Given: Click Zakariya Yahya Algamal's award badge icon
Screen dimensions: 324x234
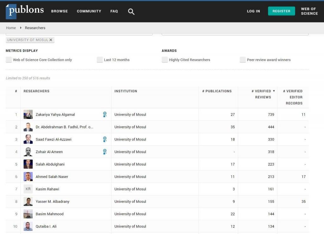Looking at the screenshot, I should click(105, 114).
